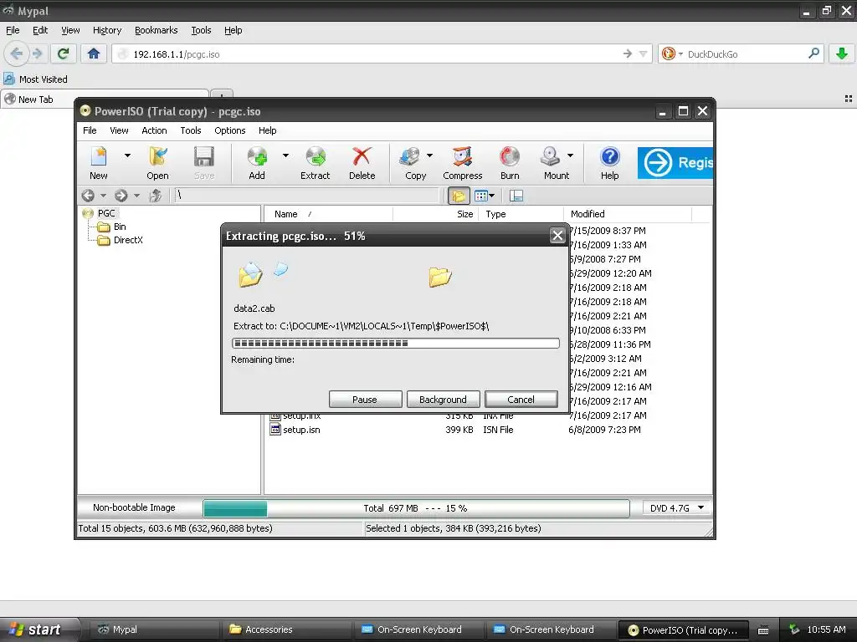This screenshot has width=857, height=642.
Task: Select the DirectX folder in tree
Action: coord(128,240)
